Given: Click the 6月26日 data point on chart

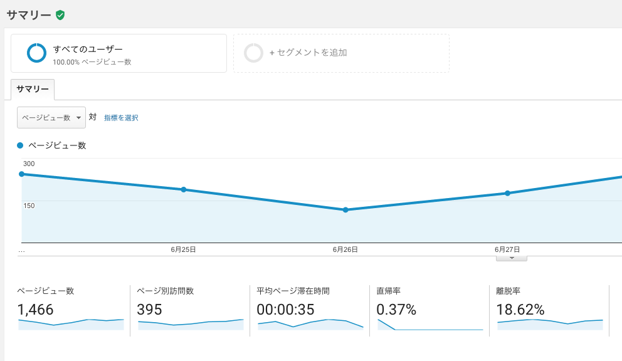Looking at the screenshot, I should 345,210.
